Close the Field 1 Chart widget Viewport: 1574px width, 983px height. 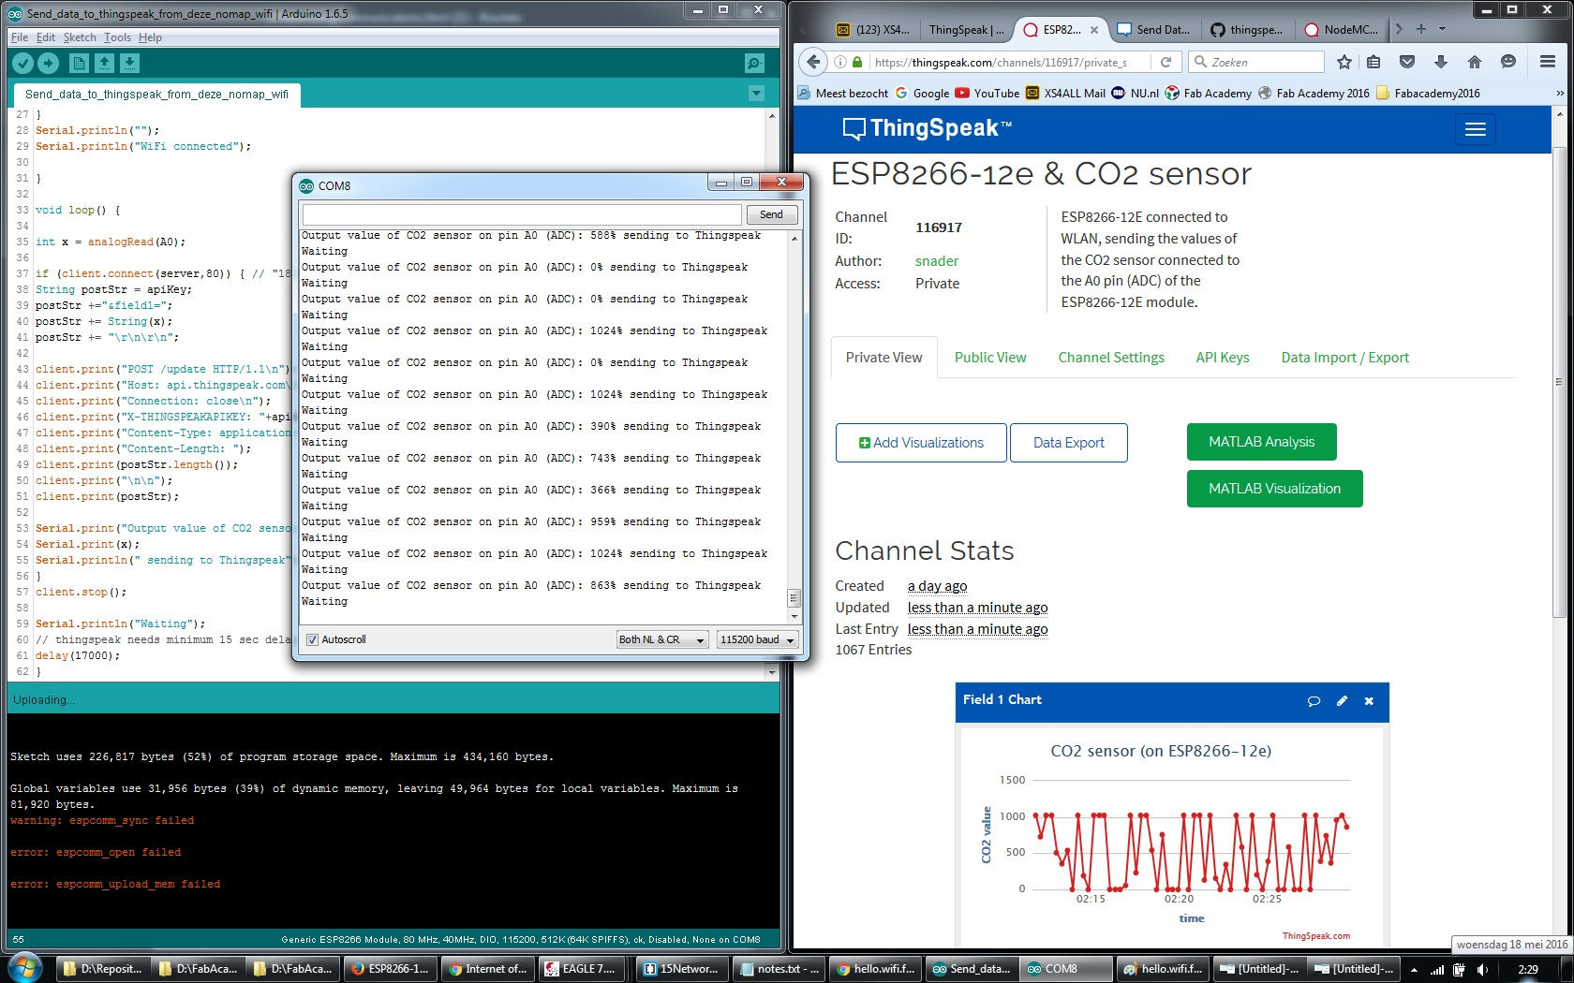pyautogui.click(x=1369, y=700)
